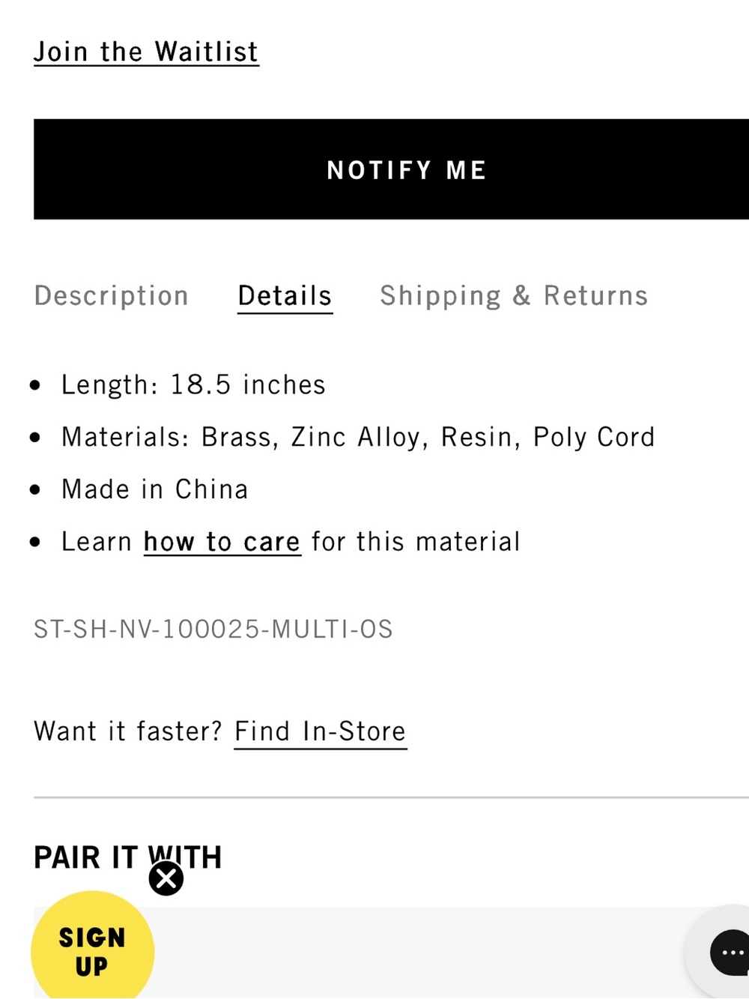
Task: Switch to the Description tab
Action: click(111, 295)
